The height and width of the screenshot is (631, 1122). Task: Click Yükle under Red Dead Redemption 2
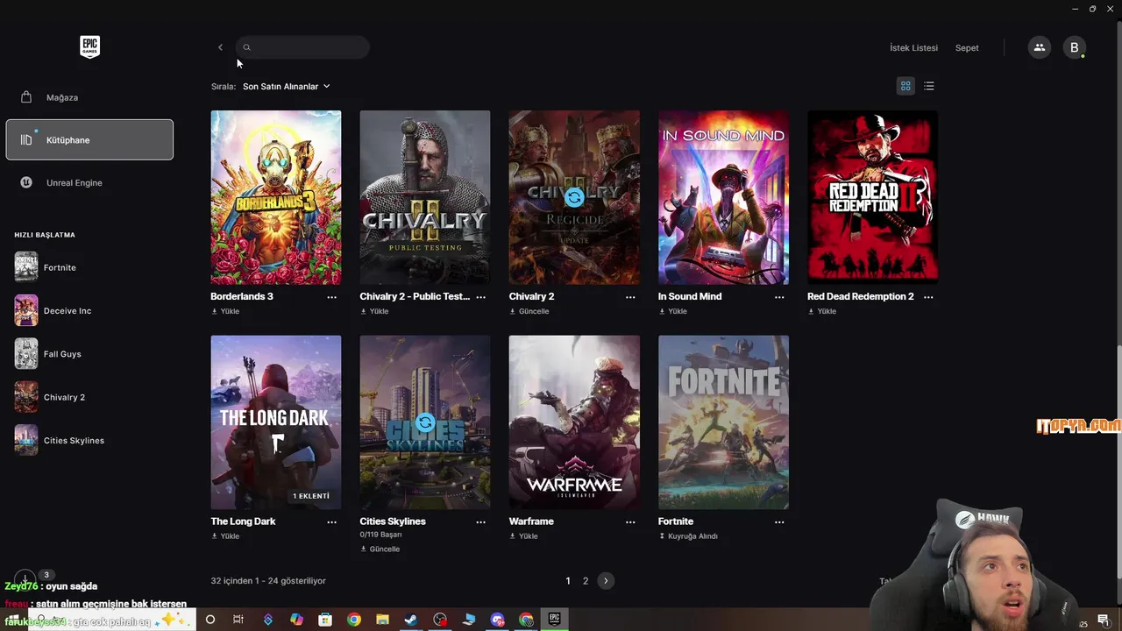[x=821, y=311]
